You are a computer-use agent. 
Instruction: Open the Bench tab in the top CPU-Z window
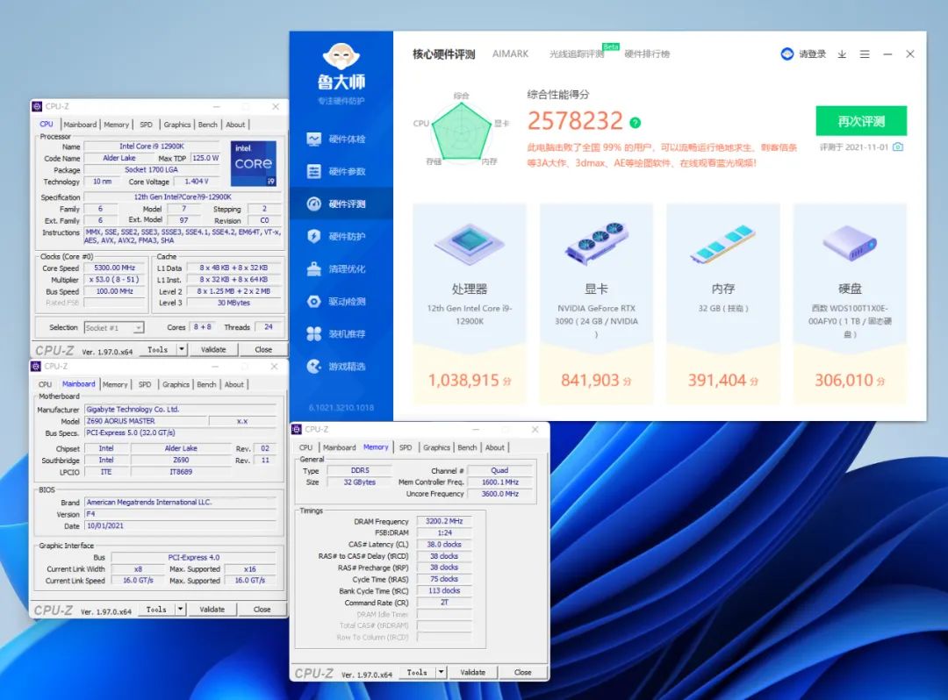[207, 125]
